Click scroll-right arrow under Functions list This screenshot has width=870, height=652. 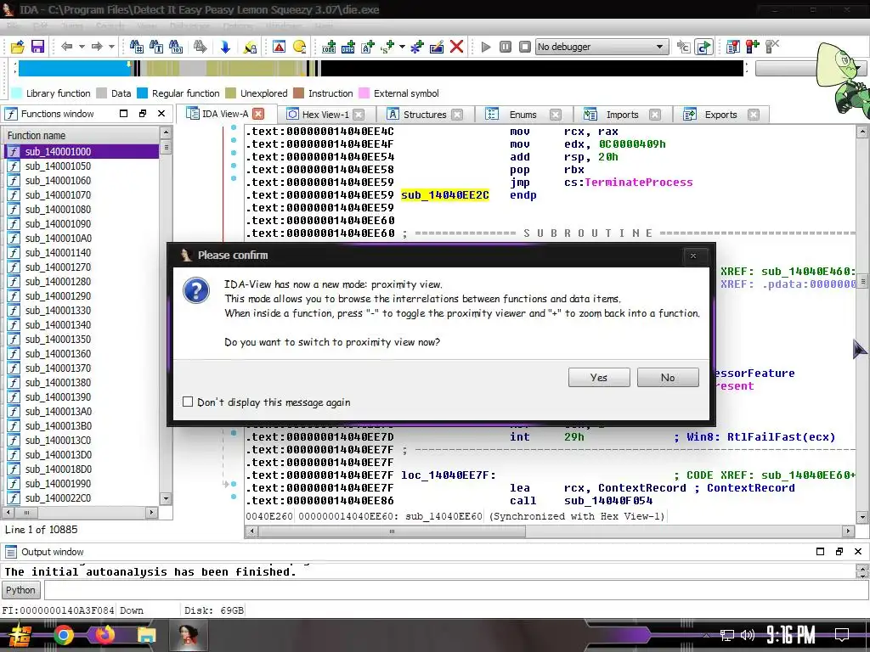coord(151,512)
